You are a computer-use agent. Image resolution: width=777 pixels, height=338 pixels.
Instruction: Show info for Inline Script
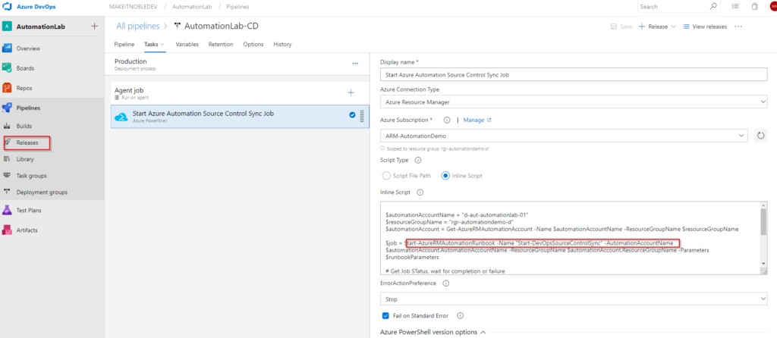pos(420,192)
